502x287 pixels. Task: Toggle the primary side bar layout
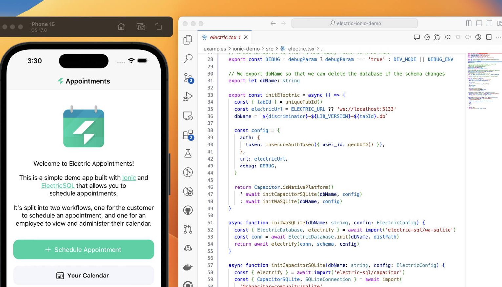[469, 23]
